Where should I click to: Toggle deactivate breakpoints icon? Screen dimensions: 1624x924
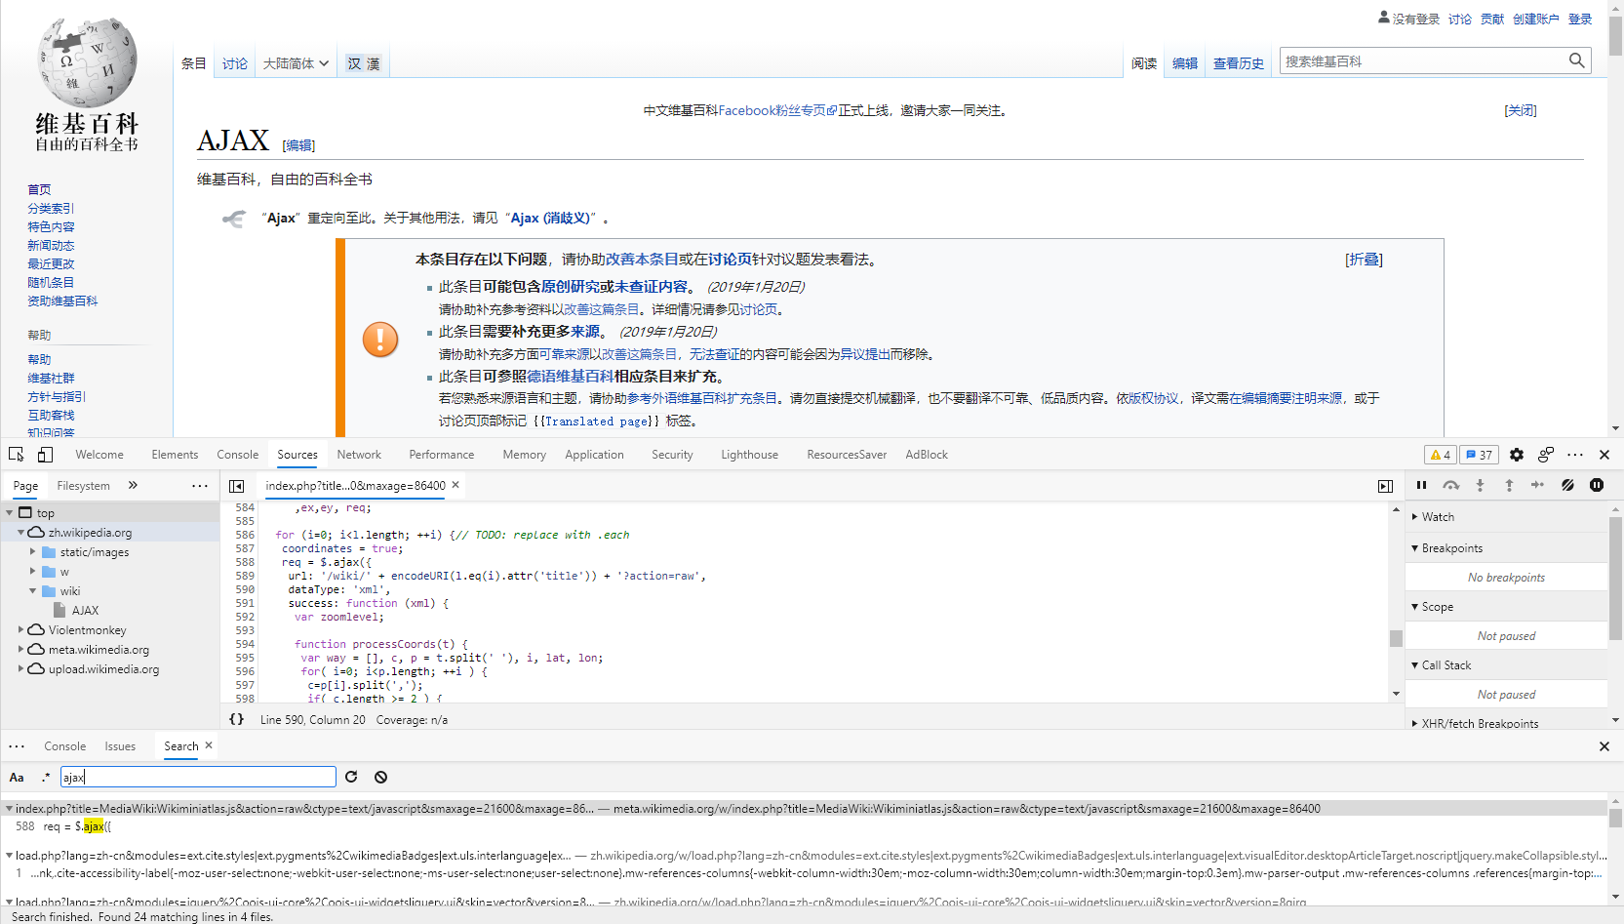pyautogui.click(x=1567, y=485)
